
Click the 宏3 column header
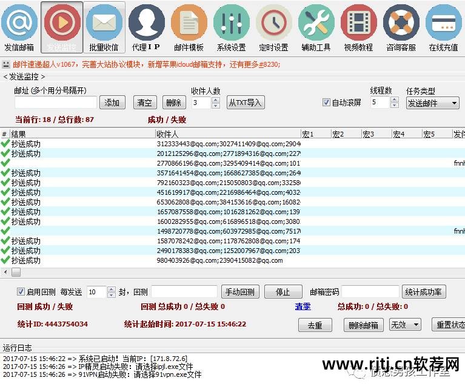coord(376,134)
